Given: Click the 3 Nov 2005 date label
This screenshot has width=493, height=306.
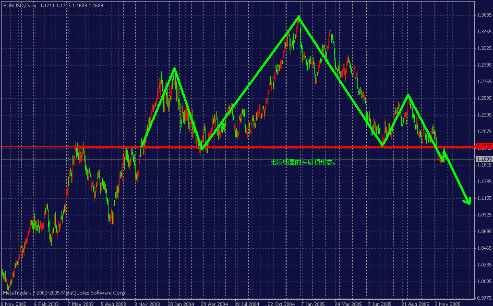Looking at the screenshot, I should [448, 304].
